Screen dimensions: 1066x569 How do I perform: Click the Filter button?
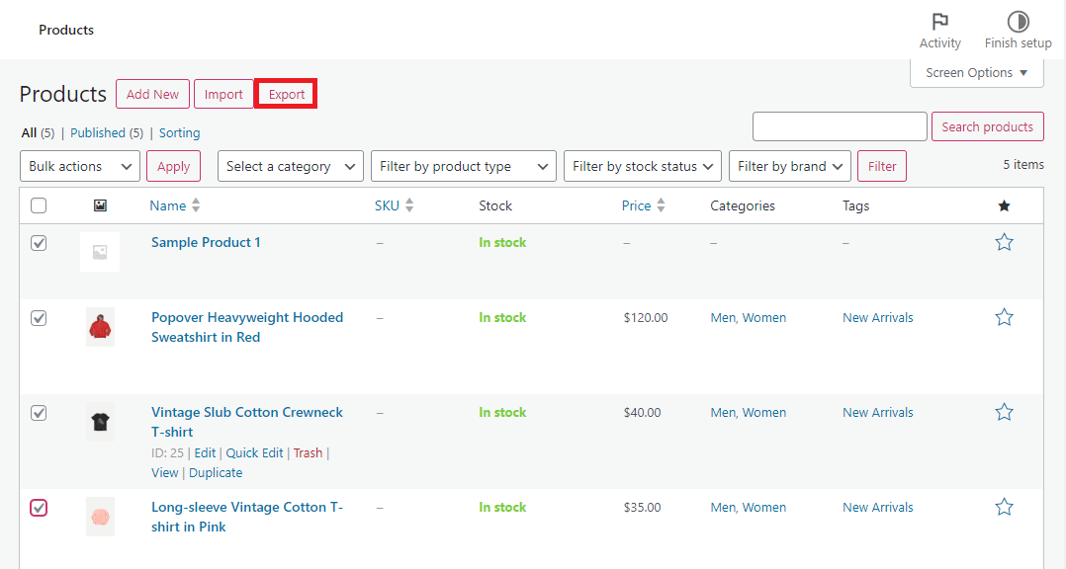click(x=882, y=166)
